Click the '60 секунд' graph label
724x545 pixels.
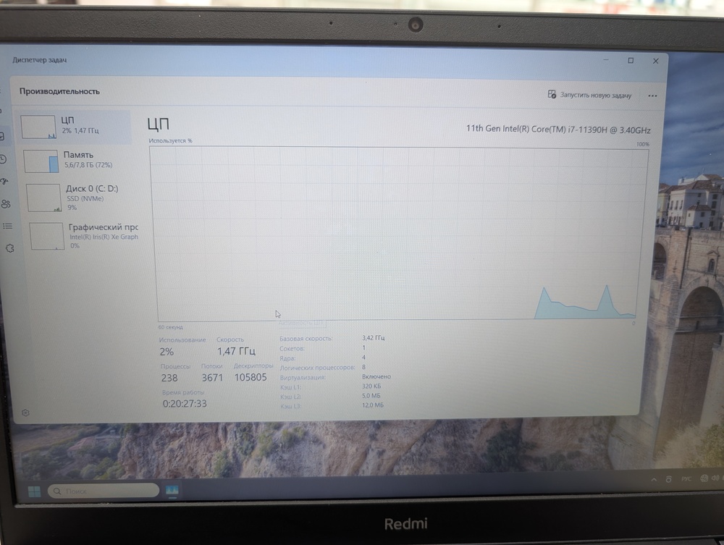click(x=171, y=327)
